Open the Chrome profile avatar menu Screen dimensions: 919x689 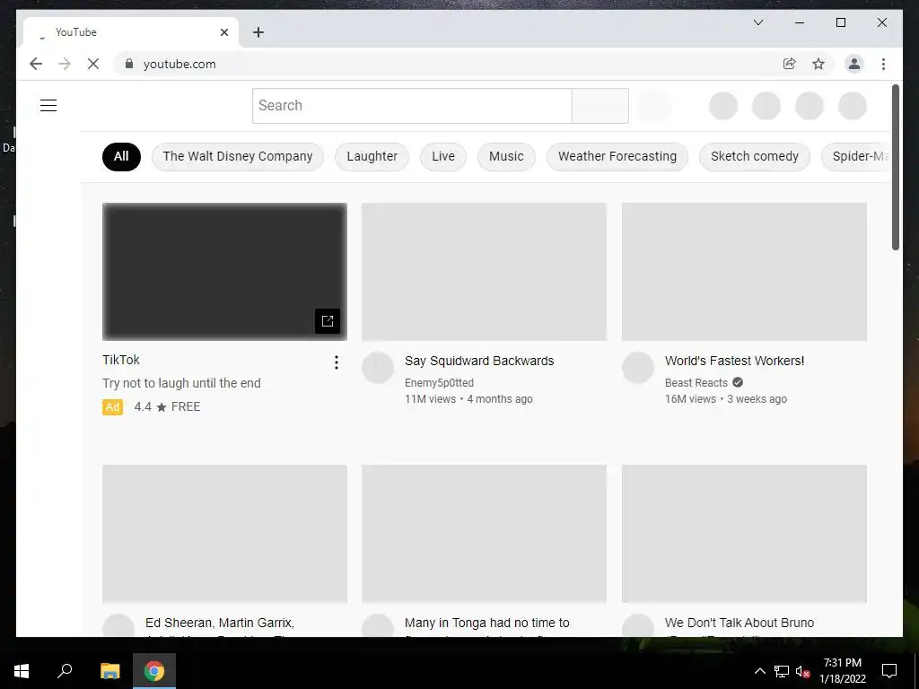[x=854, y=64]
